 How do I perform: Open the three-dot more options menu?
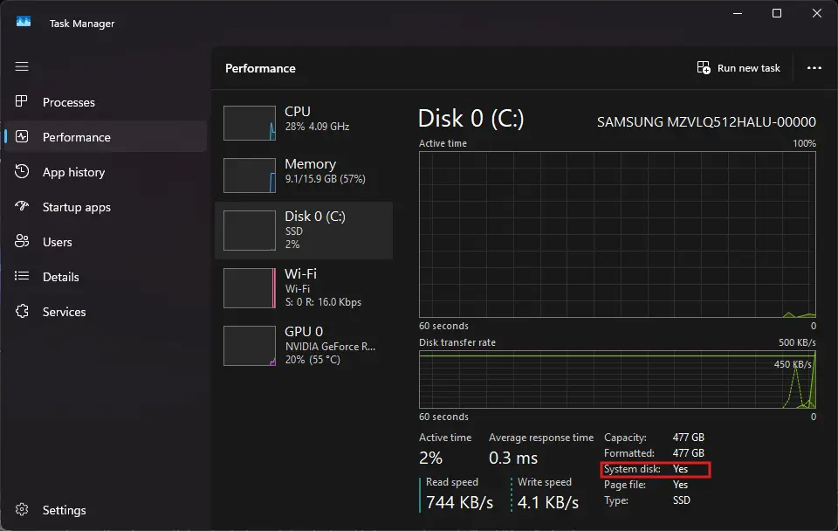(x=814, y=68)
